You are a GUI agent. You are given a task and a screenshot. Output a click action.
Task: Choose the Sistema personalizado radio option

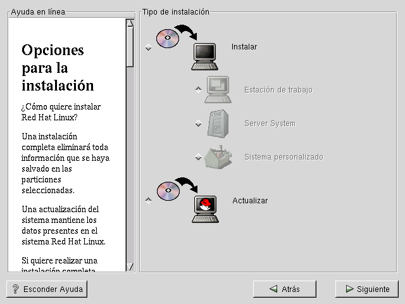(x=198, y=157)
